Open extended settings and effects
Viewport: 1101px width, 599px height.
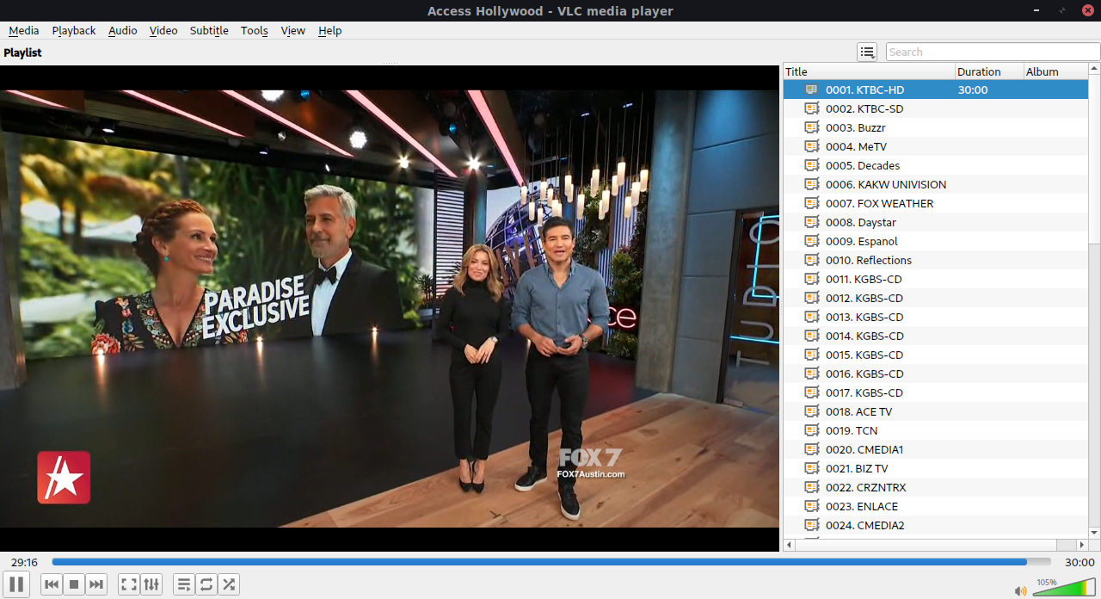(151, 584)
